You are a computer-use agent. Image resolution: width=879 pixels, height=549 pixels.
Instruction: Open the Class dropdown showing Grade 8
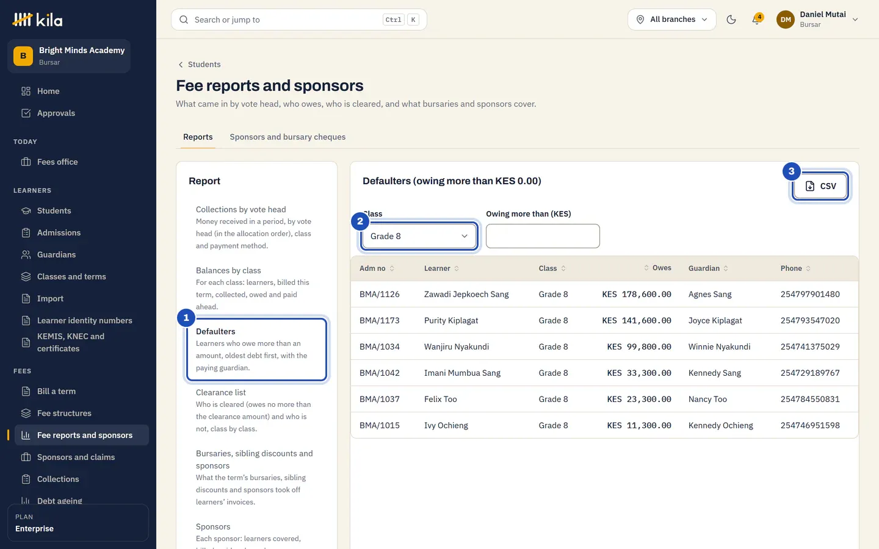click(x=419, y=236)
